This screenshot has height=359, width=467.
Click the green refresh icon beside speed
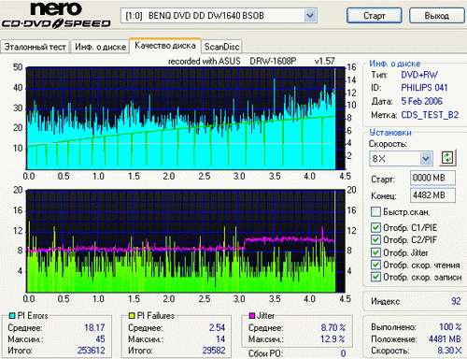pyautogui.click(x=448, y=158)
